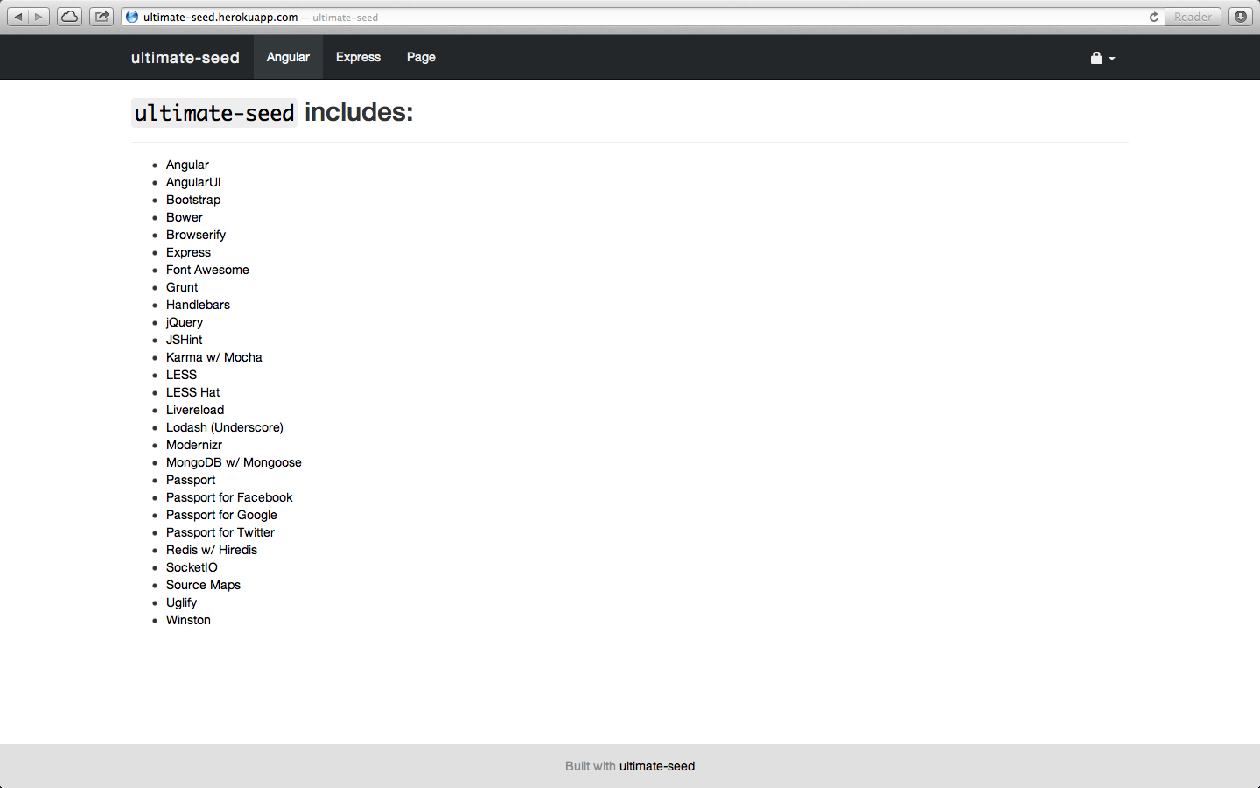
Task: Select the Angular navigation item
Action: 288,57
